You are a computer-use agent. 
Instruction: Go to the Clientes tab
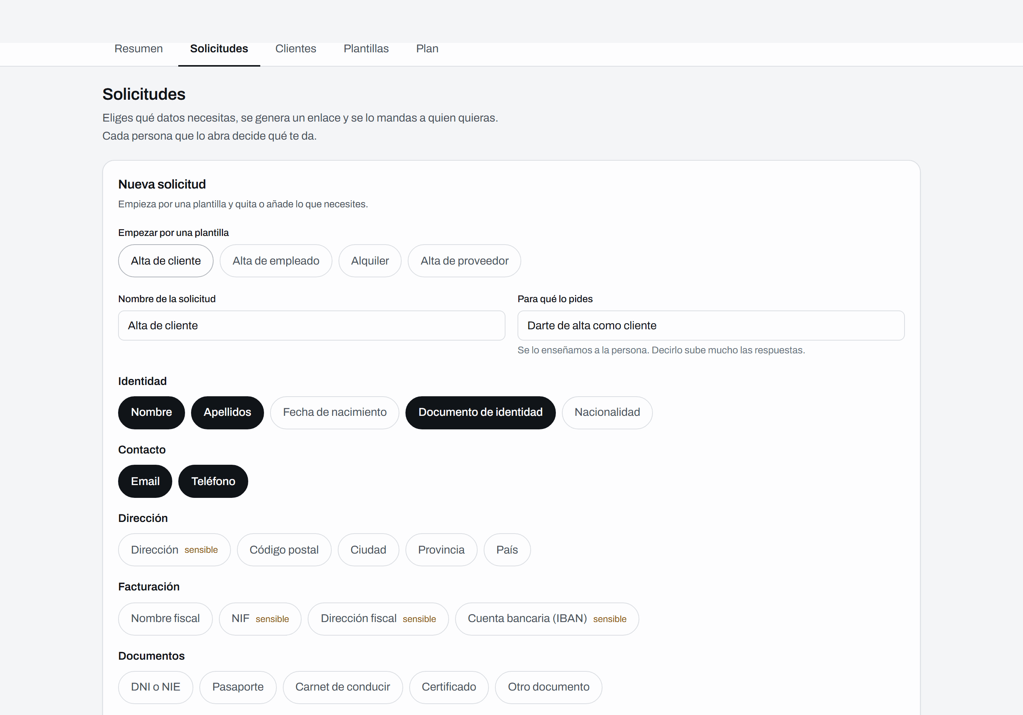(295, 49)
